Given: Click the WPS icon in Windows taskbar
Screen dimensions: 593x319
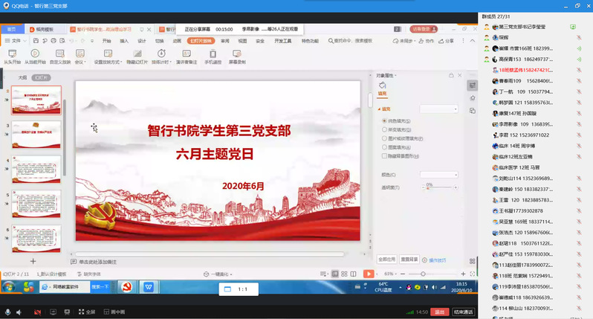Looking at the screenshot, I should click(x=148, y=287).
